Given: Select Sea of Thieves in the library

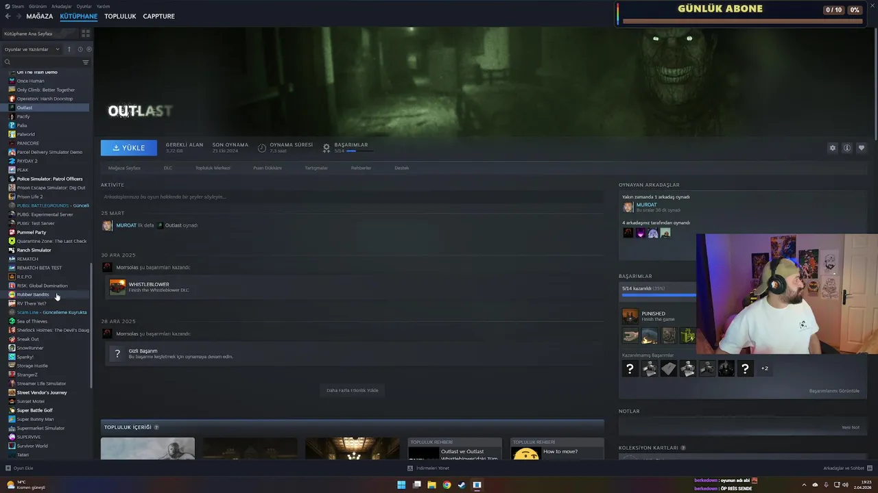Looking at the screenshot, I should (x=32, y=321).
